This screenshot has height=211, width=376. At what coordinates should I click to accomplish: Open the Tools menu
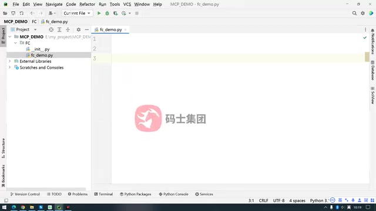point(115,4)
